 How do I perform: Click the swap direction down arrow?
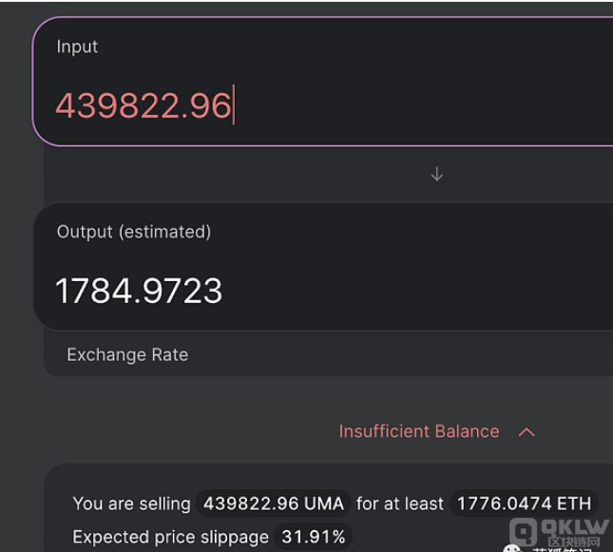coord(436,174)
